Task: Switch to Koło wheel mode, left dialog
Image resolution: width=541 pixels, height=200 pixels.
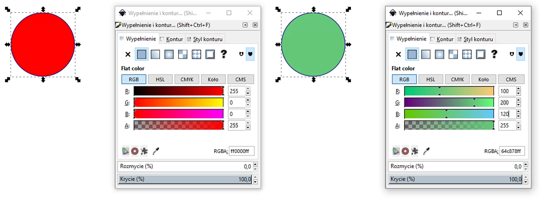Action: [213, 79]
